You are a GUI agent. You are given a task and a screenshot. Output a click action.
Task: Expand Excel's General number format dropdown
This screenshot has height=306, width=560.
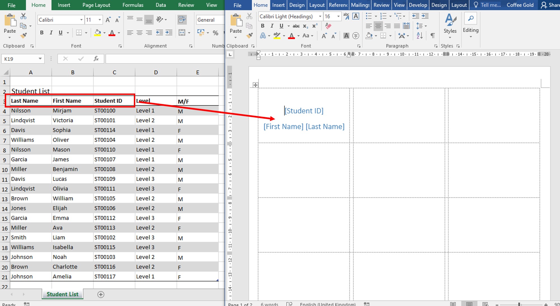tap(210, 20)
